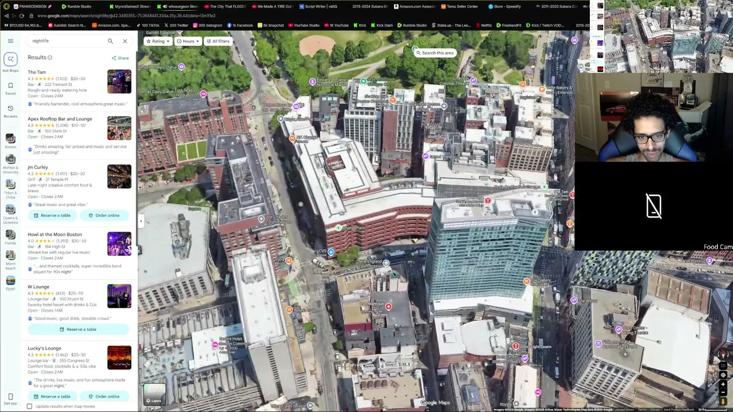This screenshot has width=733, height=412.
Task: Open Howl at the Moon Boston listing
Action: 54,235
